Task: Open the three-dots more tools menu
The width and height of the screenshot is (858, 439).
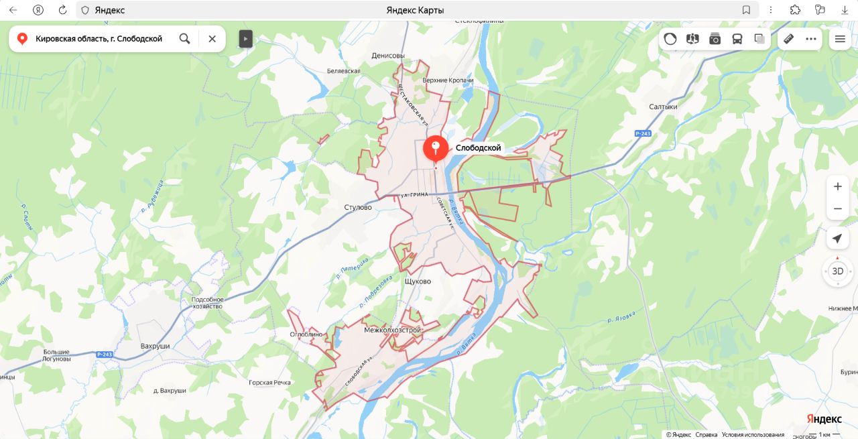Action: coord(811,39)
